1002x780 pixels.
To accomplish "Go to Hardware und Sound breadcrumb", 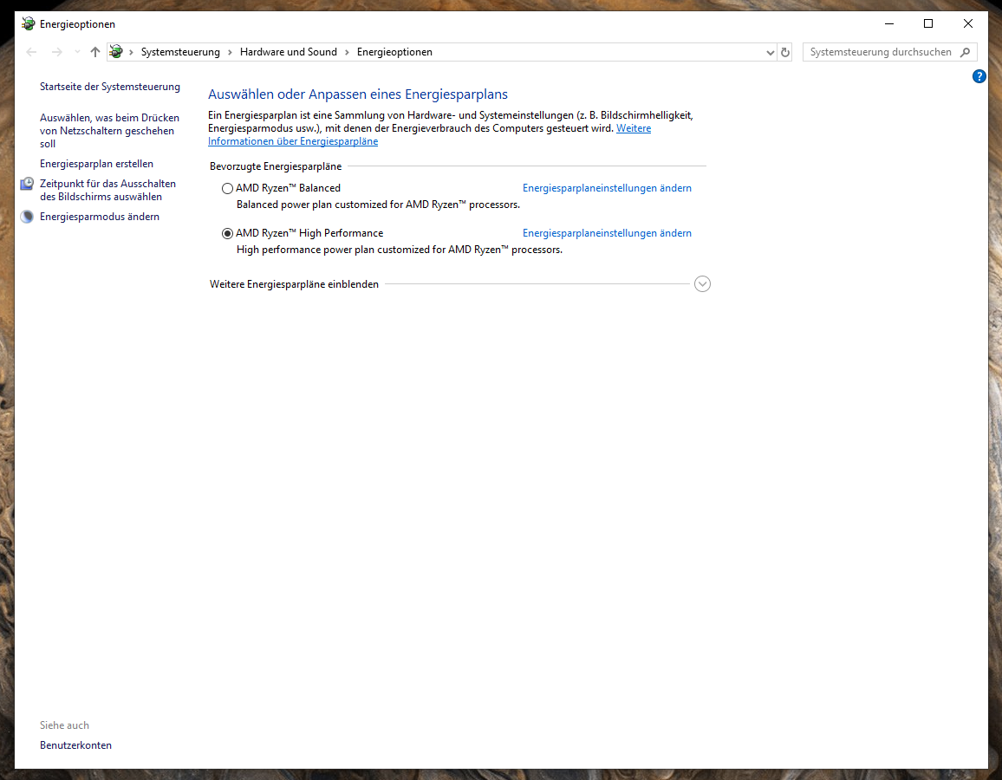I will click(288, 52).
